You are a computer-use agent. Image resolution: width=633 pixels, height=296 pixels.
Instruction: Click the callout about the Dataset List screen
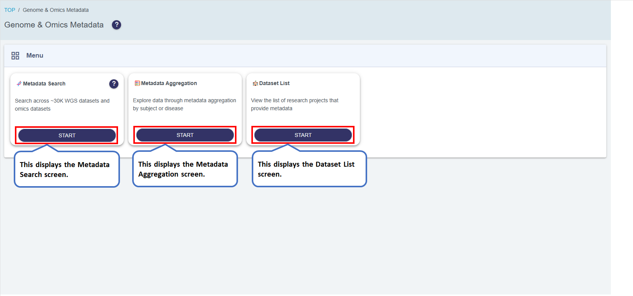tap(309, 169)
